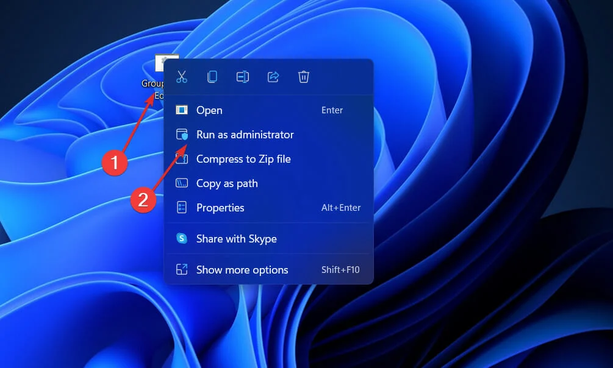613x368 pixels.
Task: Click the Rename icon in context menu
Action: [x=242, y=77]
